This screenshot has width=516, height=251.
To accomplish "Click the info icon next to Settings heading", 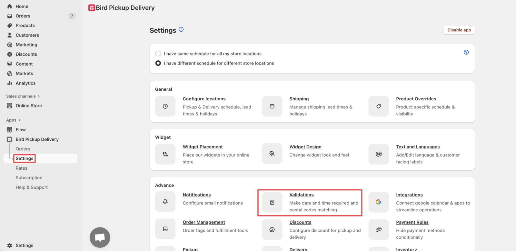I will (x=181, y=29).
